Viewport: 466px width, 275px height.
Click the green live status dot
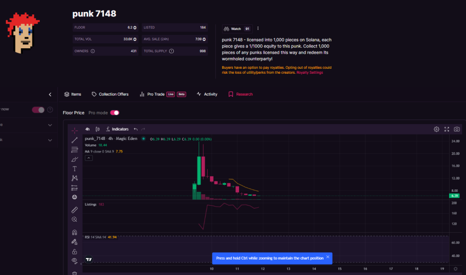tap(143, 138)
